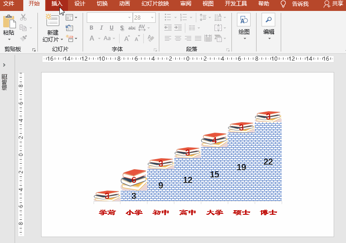Click the Text Direction icon
This screenshot has width=346, height=243.
(218, 17)
